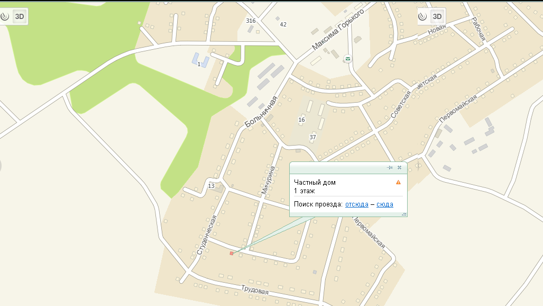
Task: Toggle the 3D button beside the green park
Action: tap(20, 16)
